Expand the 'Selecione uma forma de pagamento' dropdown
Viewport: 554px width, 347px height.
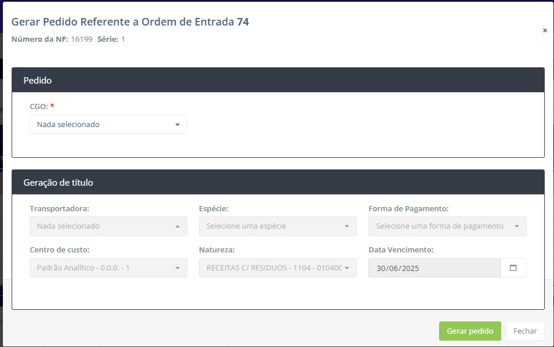[x=447, y=226]
